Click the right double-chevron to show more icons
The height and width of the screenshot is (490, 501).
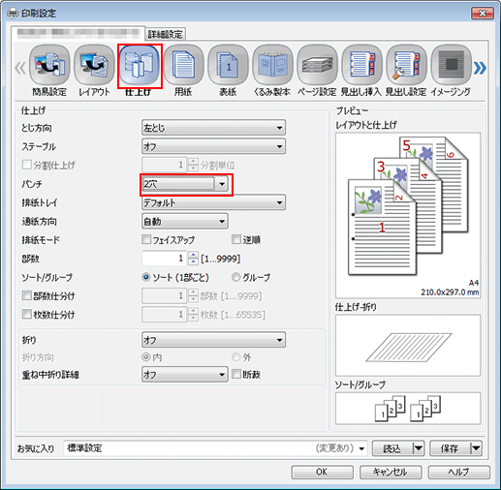coord(480,68)
